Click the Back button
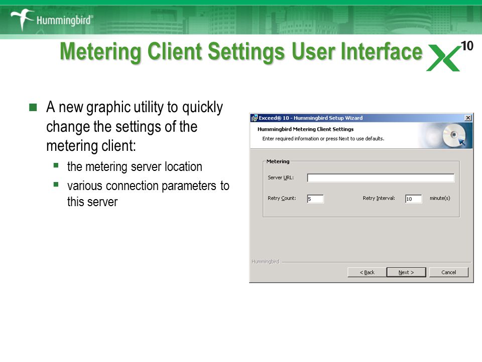 [x=367, y=273]
